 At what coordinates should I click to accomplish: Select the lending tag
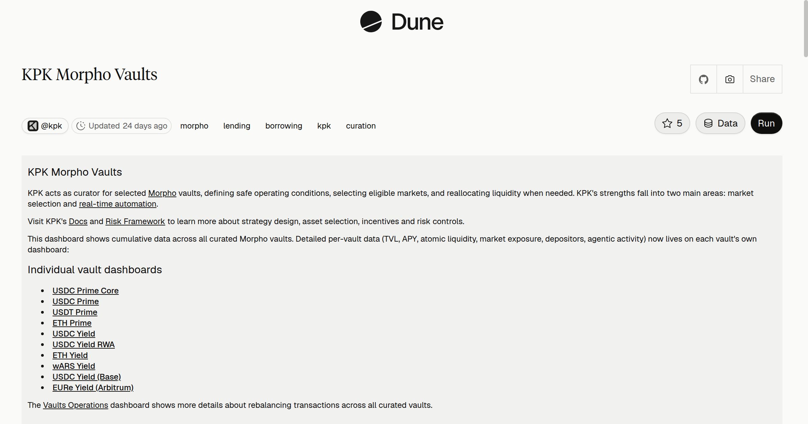click(x=237, y=126)
